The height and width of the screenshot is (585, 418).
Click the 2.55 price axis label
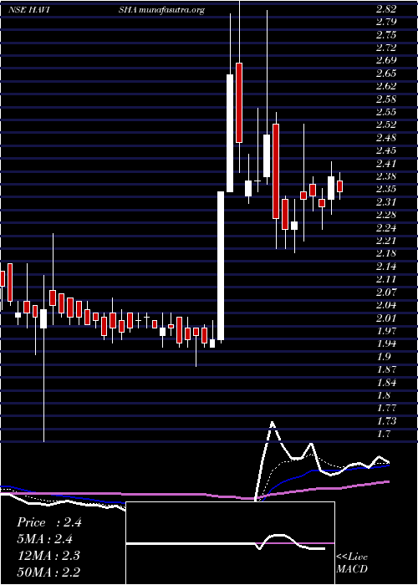click(x=386, y=112)
